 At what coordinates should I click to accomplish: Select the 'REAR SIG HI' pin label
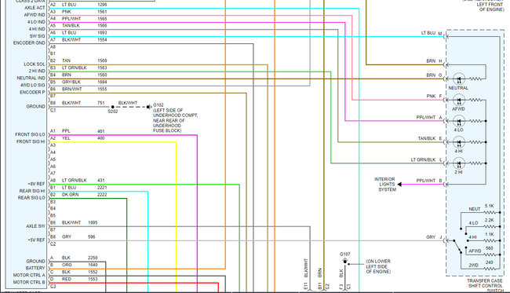tap(32, 191)
